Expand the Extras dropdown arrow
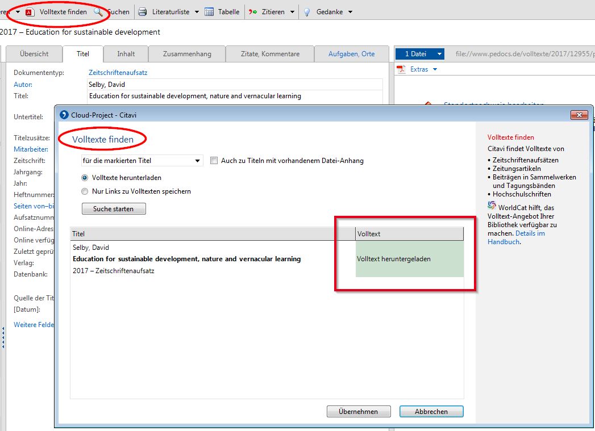The width and height of the screenshot is (595, 431). coord(435,69)
